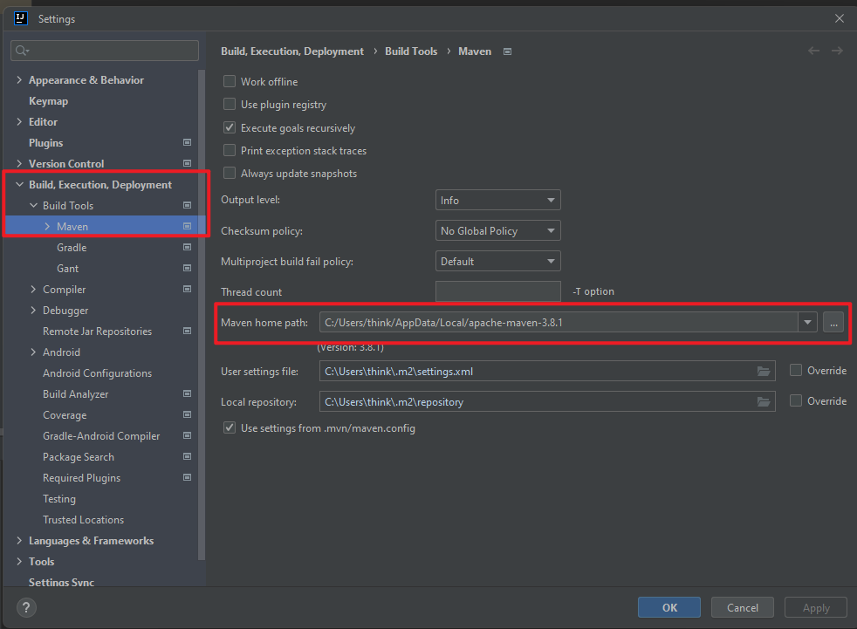Image resolution: width=857 pixels, height=629 pixels.
Task: Browse for user settings file with folder icon
Action: click(x=764, y=372)
